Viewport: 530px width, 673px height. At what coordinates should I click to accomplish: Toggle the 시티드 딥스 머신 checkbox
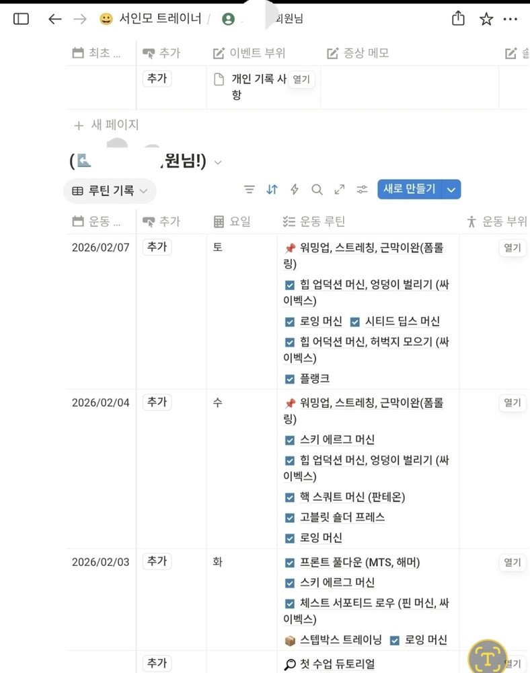(355, 322)
